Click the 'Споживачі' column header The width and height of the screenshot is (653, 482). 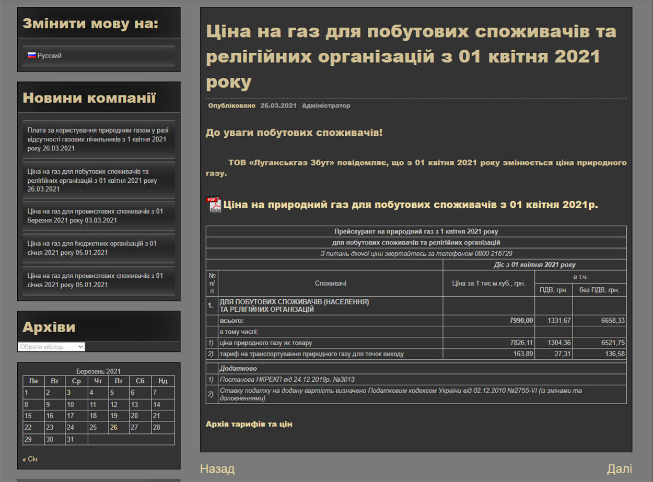(331, 284)
